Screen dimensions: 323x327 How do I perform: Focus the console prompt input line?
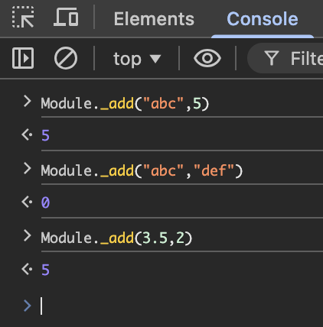(178, 306)
